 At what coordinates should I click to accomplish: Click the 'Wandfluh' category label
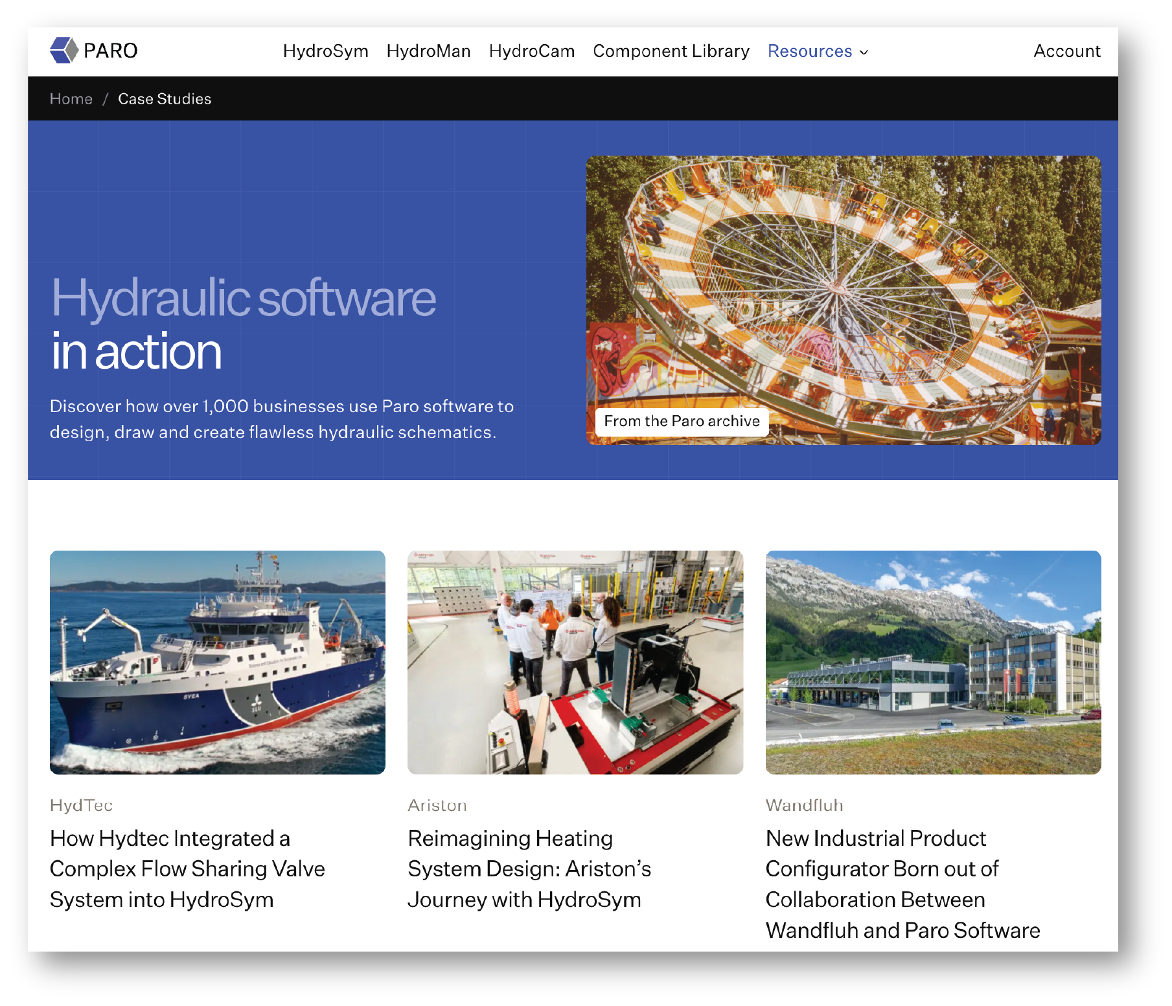click(x=805, y=805)
